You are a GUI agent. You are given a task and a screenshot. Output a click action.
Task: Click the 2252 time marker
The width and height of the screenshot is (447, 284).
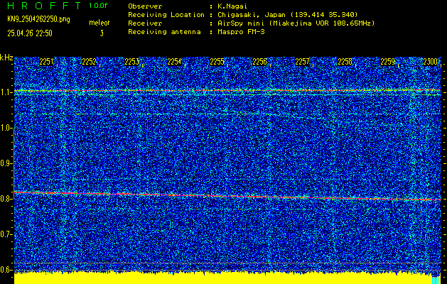click(89, 62)
